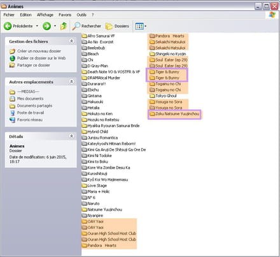This screenshot has height=257, width=280.
Task: Select the Beelzebub folder icon
Action: tap(85, 48)
